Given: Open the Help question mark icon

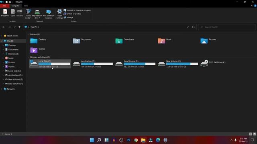Looking at the screenshot, I should click(255, 6).
